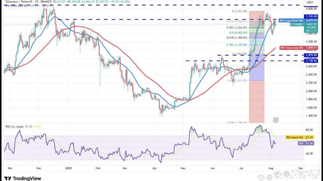This screenshot has width=323, height=181.
Task: Click the Dec label on the time axis
Action: click(39, 168)
